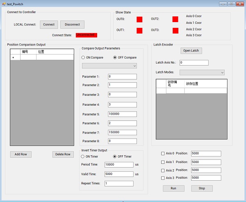Click the Latch Axis No. input field
246x202 pixels.
coord(194,63)
